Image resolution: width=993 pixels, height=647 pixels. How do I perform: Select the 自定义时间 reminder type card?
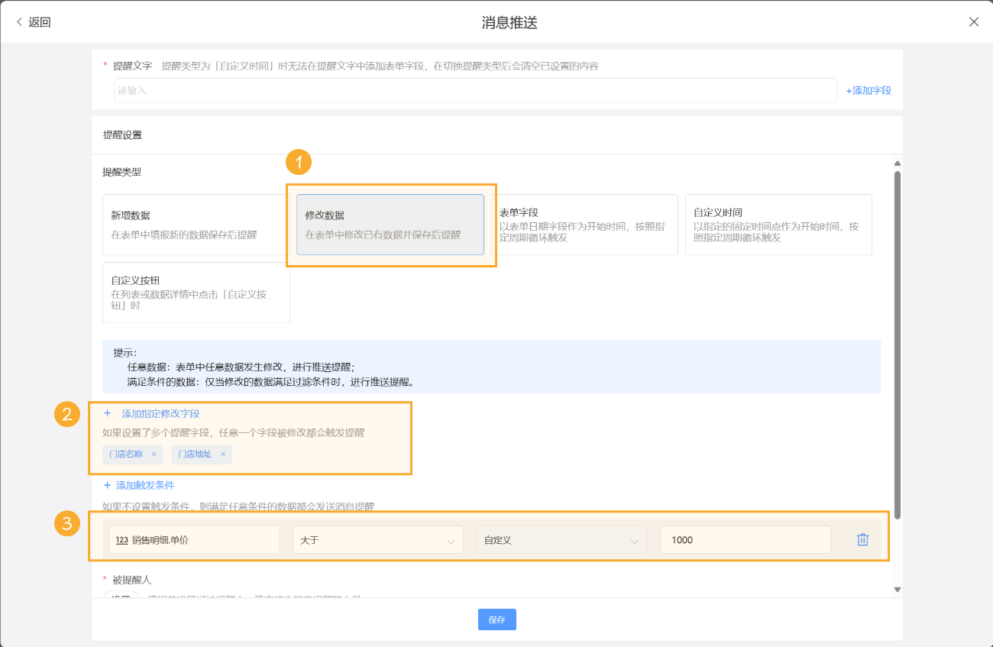(778, 224)
